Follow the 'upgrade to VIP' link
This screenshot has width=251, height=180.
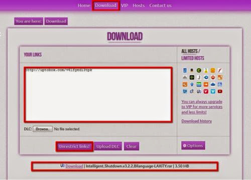[x=202, y=106]
